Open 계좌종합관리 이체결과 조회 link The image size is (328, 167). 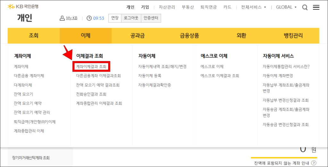99,103
